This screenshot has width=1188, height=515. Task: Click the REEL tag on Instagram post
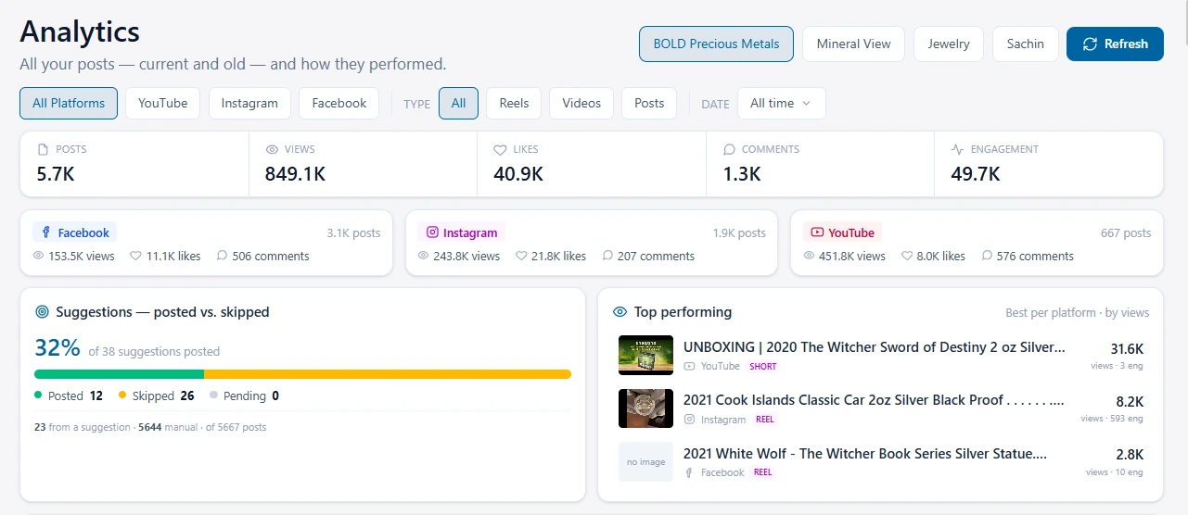pos(763,420)
